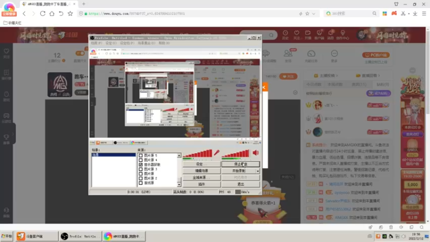This screenshot has width=430, height=242.
Task: Adjust the microphone volume red bar meter
Action: click(x=197, y=153)
